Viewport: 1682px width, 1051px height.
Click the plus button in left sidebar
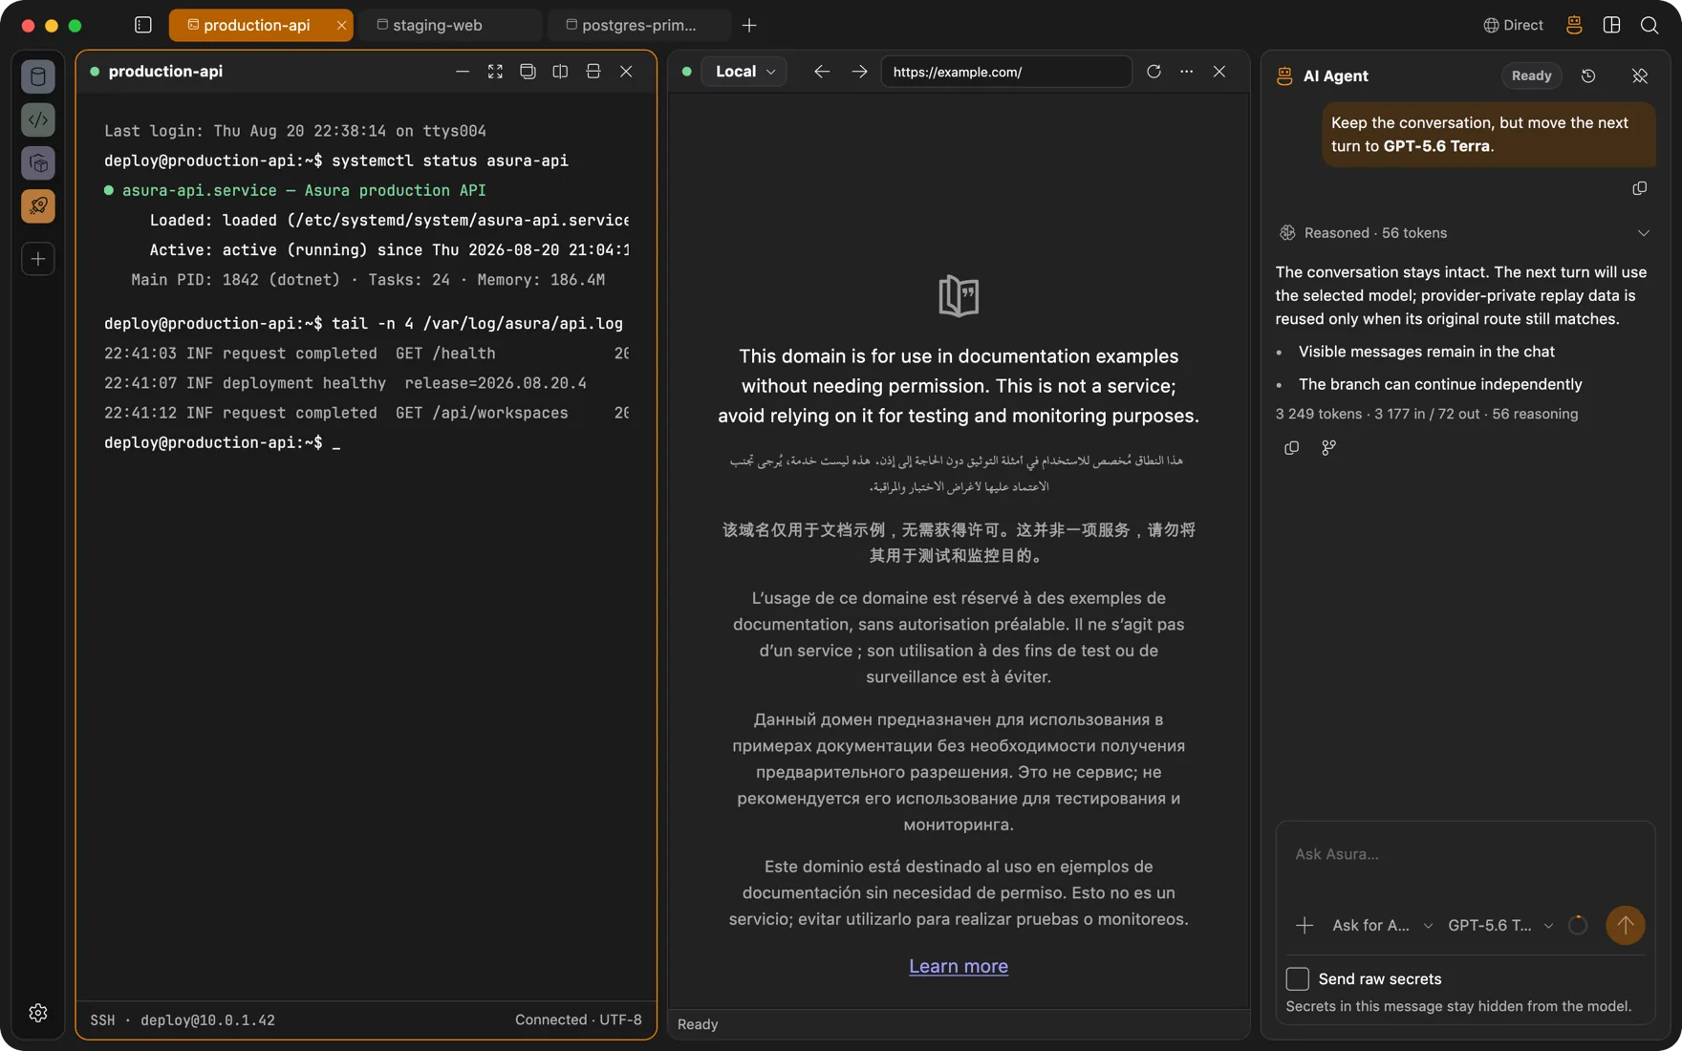pyautogui.click(x=38, y=259)
